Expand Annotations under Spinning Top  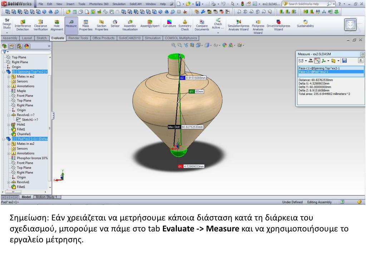click(9, 86)
